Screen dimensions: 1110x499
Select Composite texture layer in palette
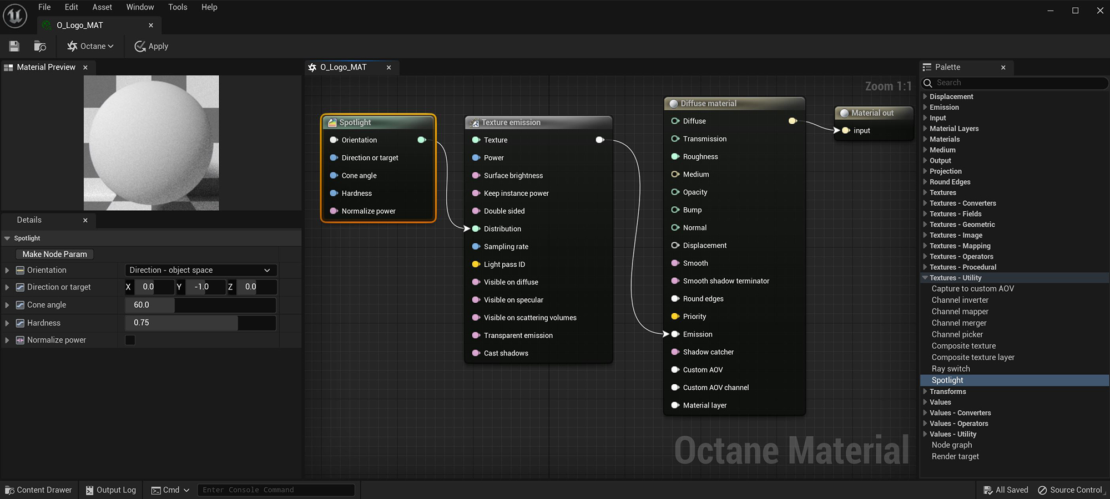coord(973,358)
